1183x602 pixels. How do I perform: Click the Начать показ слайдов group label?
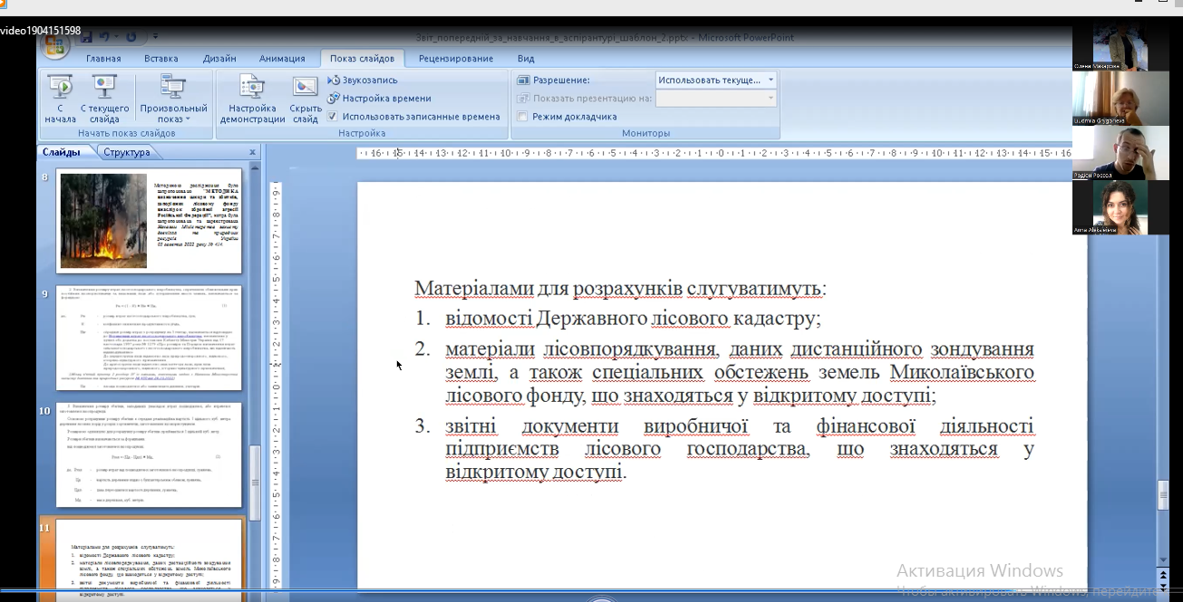tap(127, 133)
